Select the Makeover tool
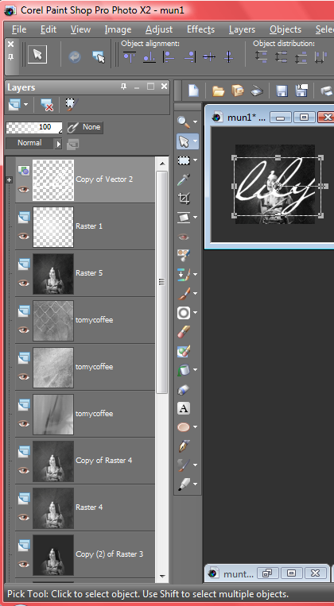Screen dimensions: 334x606 (x=184, y=256)
